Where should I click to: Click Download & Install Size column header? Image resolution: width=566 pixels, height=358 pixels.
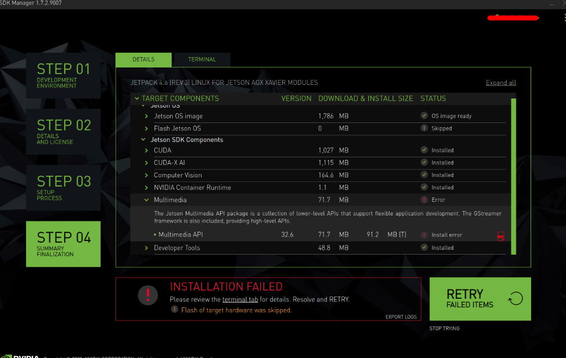pos(366,98)
